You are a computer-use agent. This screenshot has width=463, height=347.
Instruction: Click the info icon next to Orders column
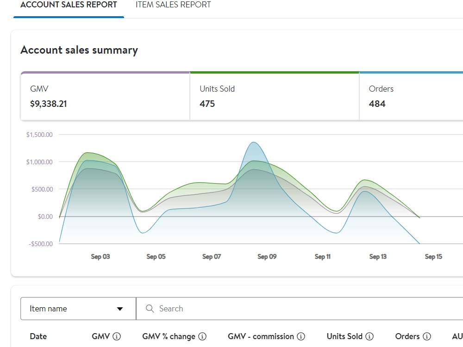pos(427,336)
